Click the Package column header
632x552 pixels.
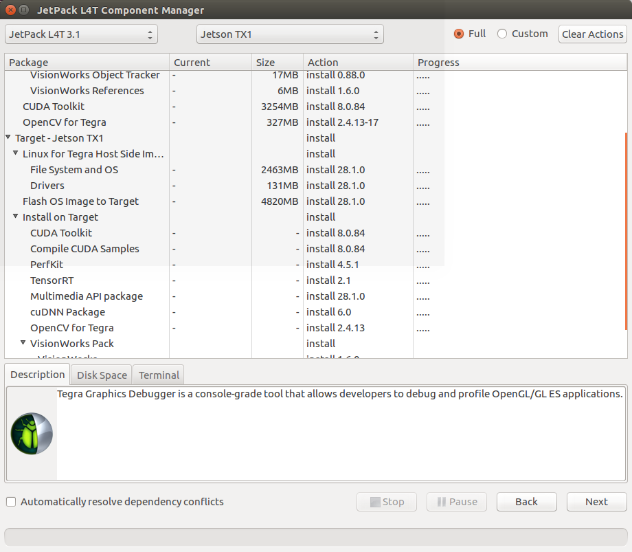coord(87,62)
